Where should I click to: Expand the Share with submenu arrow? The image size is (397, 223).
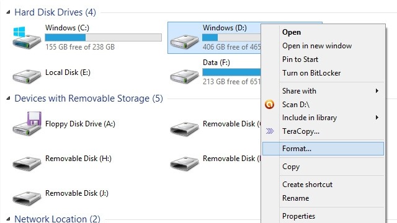coord(377,91)
